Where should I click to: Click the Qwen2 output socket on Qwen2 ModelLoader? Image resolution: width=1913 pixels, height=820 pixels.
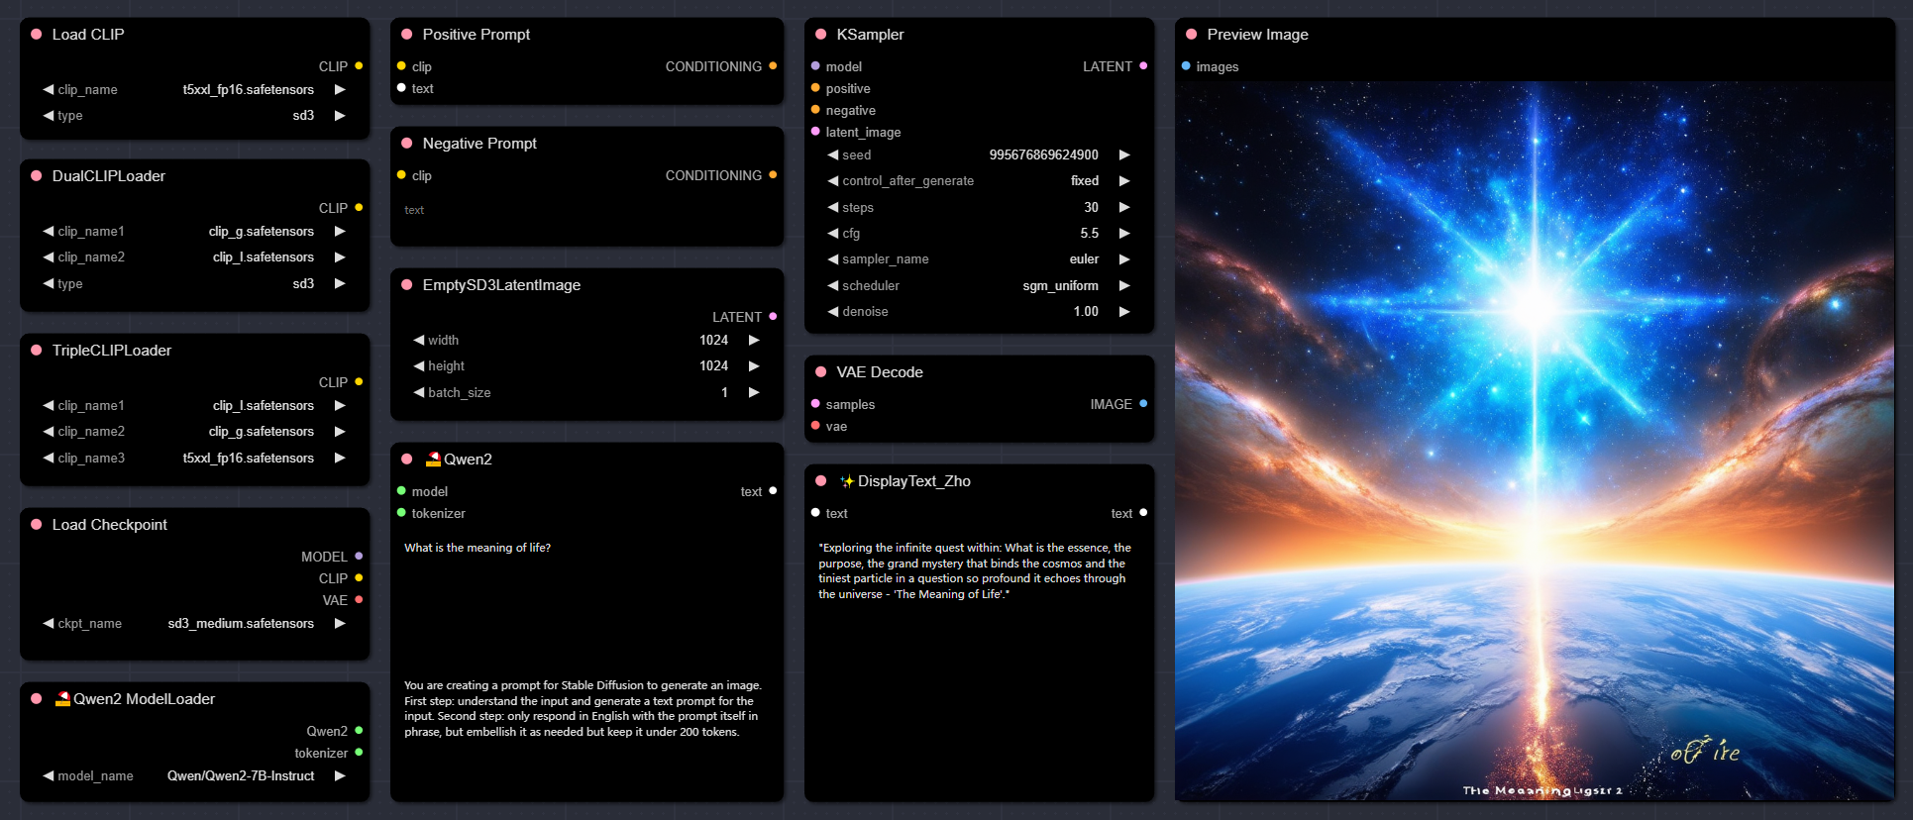pos(359,731)
